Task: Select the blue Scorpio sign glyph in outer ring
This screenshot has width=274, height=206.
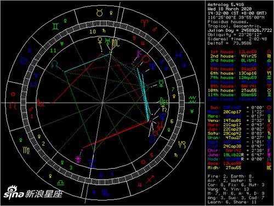Action: (x=106, y=192)
